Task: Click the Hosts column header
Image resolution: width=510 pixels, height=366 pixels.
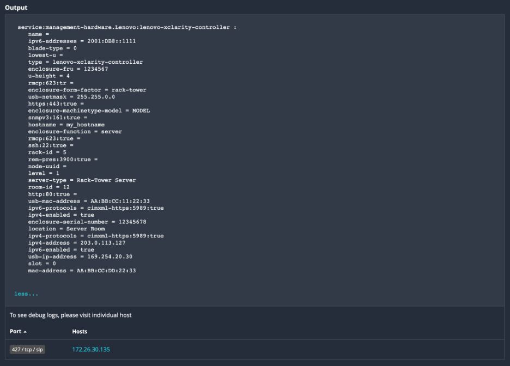Action: click(80, 331)
